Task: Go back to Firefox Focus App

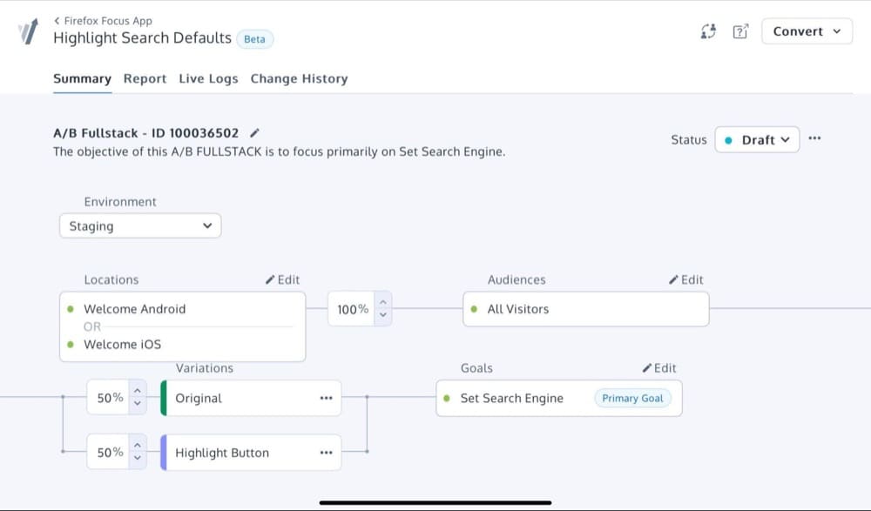Action: click(x=103, y=21)
